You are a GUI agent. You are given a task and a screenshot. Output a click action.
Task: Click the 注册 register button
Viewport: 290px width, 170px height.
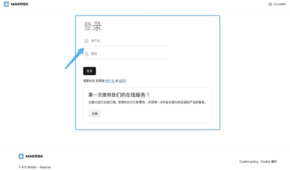(95, 114)
